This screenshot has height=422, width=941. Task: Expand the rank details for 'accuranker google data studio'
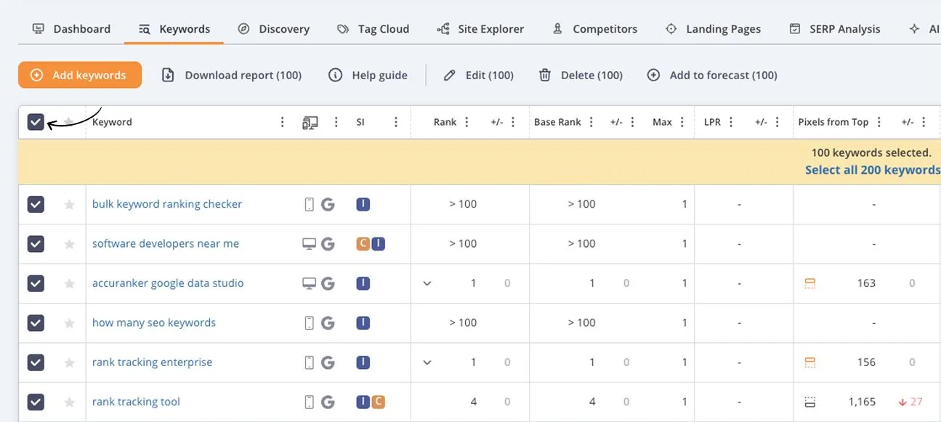click(427, 284)
